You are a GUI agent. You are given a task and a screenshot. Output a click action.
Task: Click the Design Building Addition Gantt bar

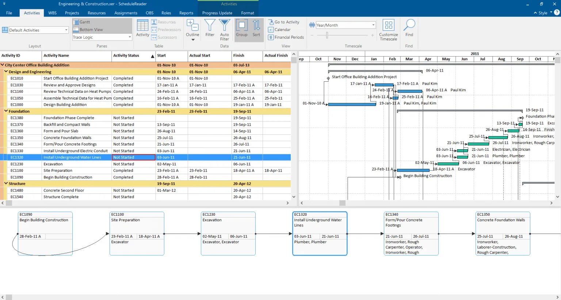point(352,104)
